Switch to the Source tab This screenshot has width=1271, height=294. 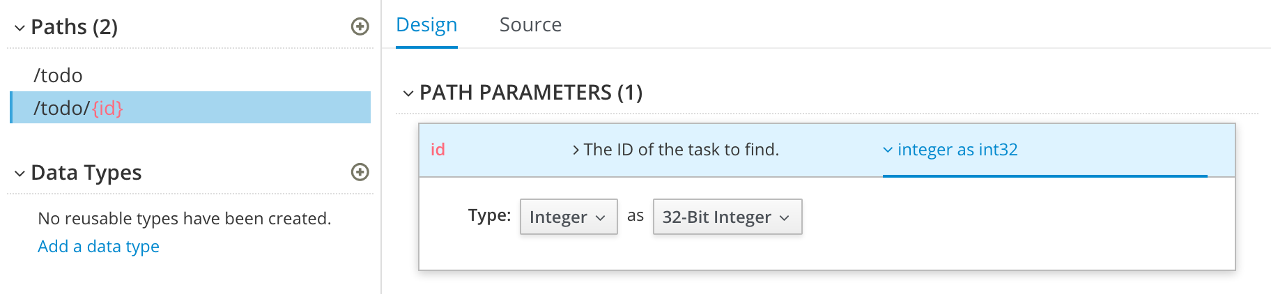[x=530, y=25]
